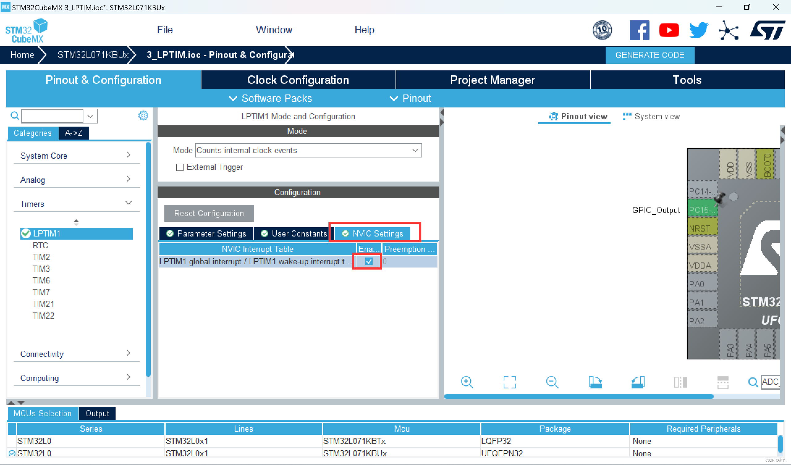Screen dimensions: 791x465
Task: Open the Parameter Settings tab
Action: point(206,234)
